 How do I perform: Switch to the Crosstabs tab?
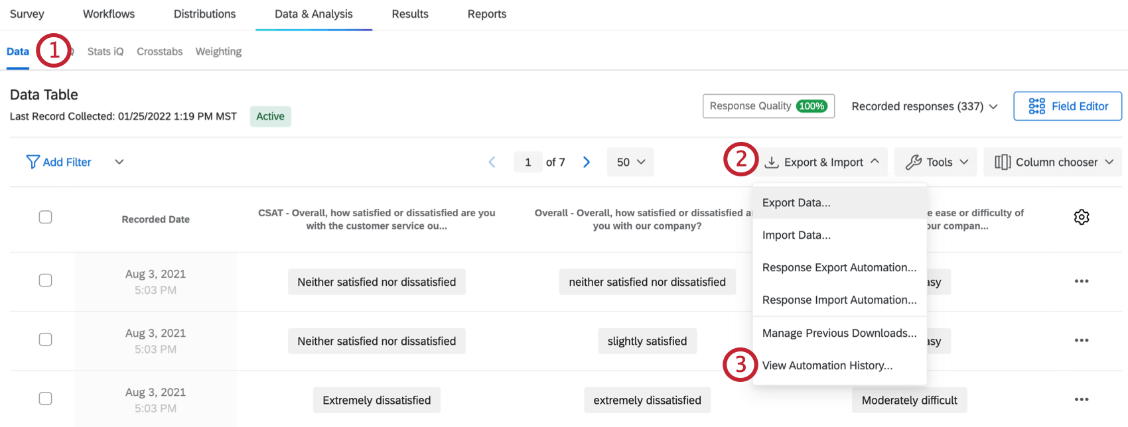(x=159, y=52)
